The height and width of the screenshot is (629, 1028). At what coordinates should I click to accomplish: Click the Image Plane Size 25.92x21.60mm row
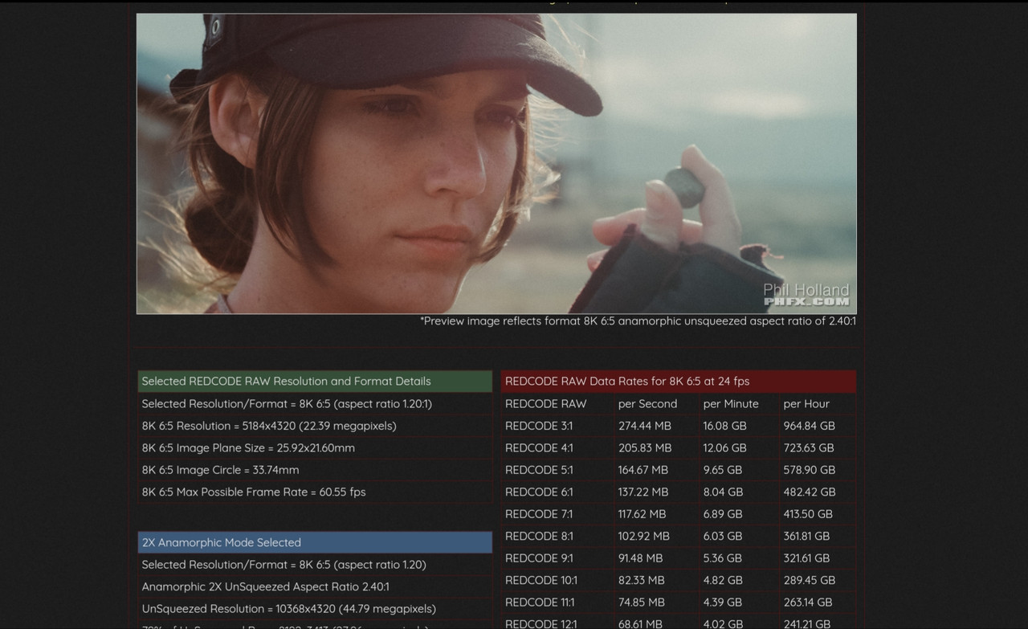[315, 448]
